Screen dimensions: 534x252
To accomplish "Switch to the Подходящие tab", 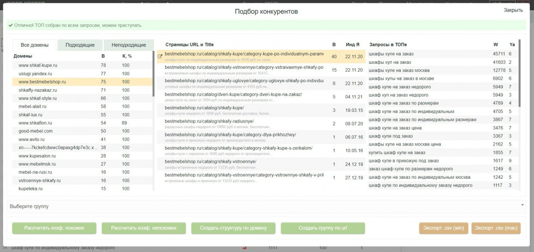I will click(x=80, y=45).
